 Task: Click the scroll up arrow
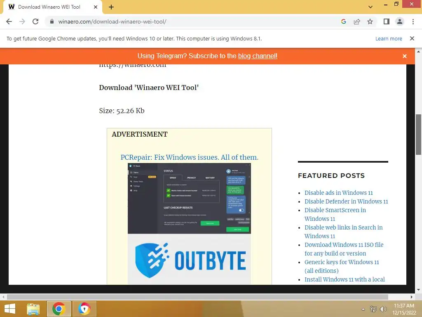pyautogui.click(x=418, y=51)
